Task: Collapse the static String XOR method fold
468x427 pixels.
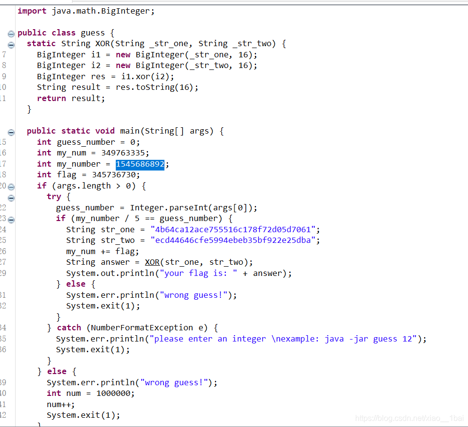Action: (11, 45)
